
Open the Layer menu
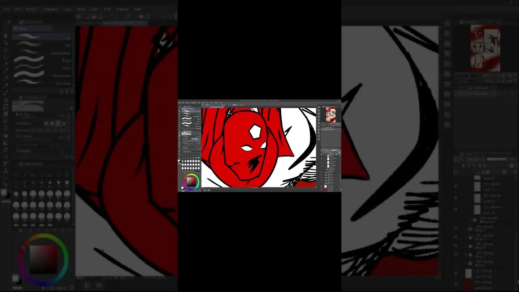click(67, 9)
